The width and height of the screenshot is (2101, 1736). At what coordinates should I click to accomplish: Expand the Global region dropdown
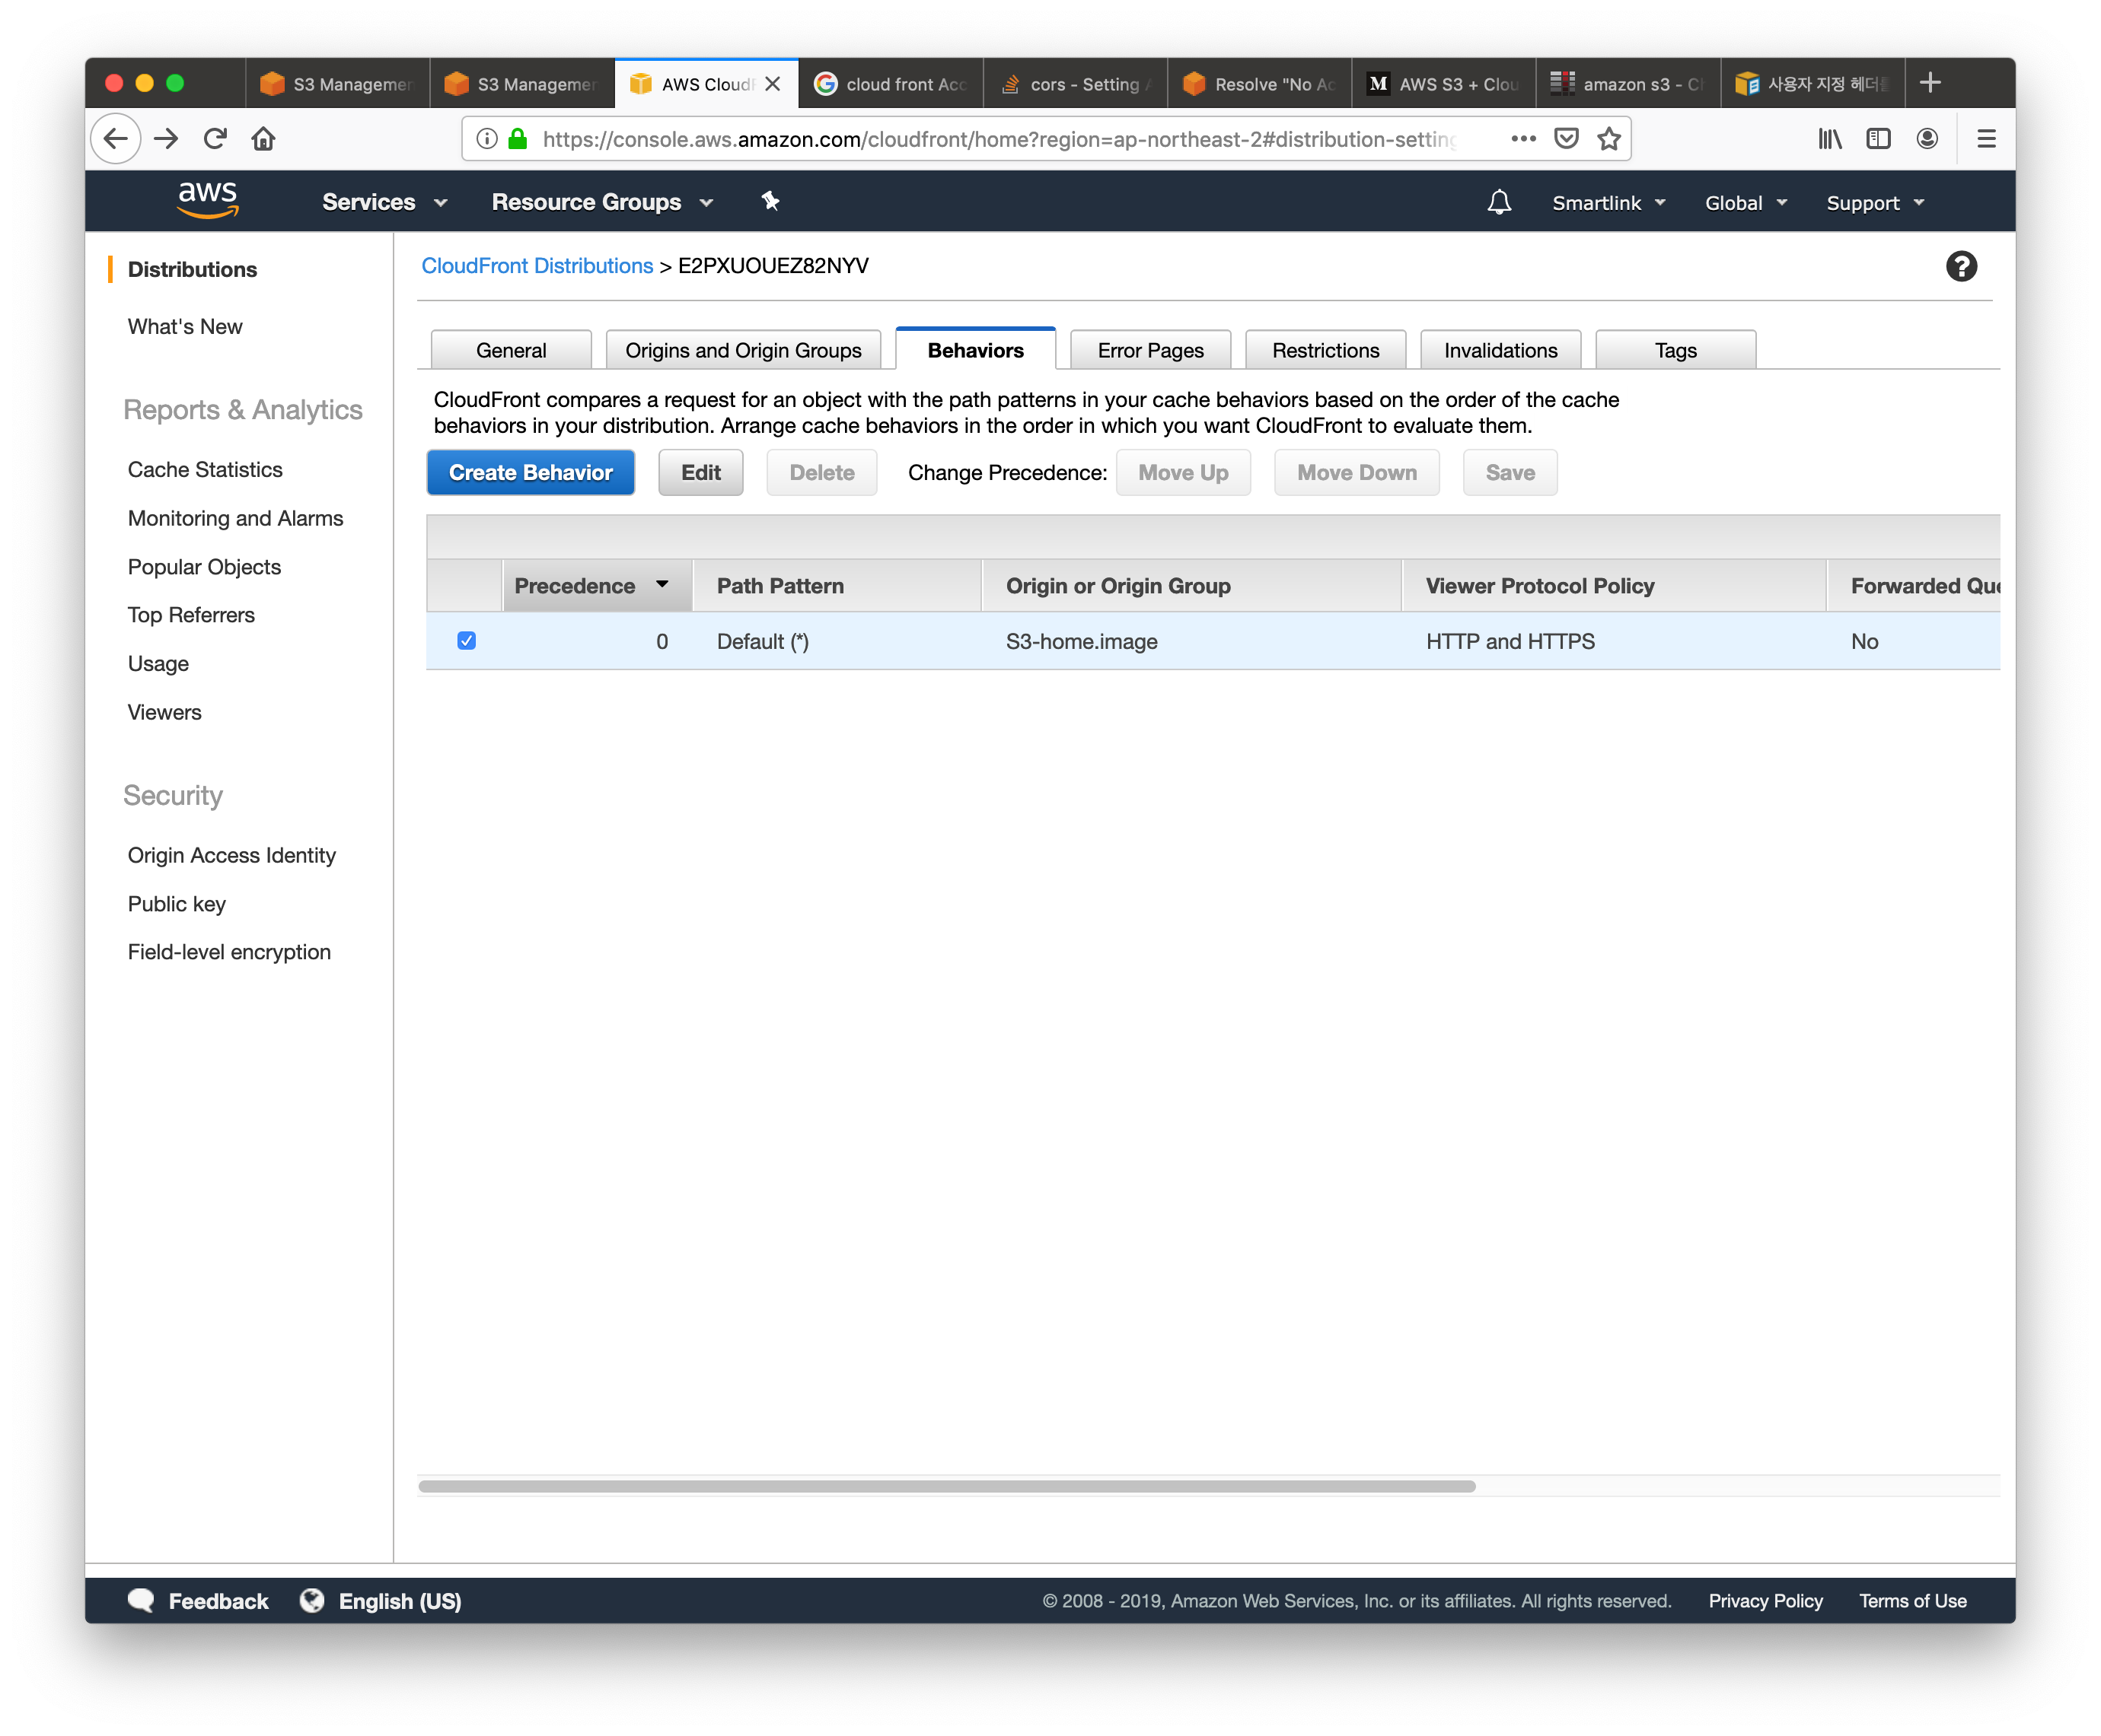point(1745,203)
